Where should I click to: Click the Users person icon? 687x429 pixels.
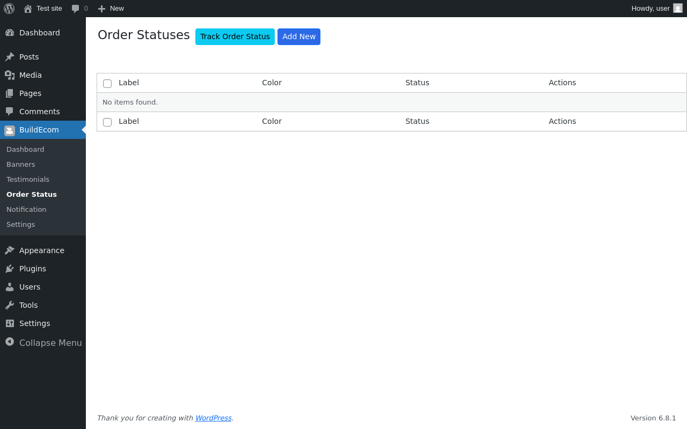tap(10, 287)
